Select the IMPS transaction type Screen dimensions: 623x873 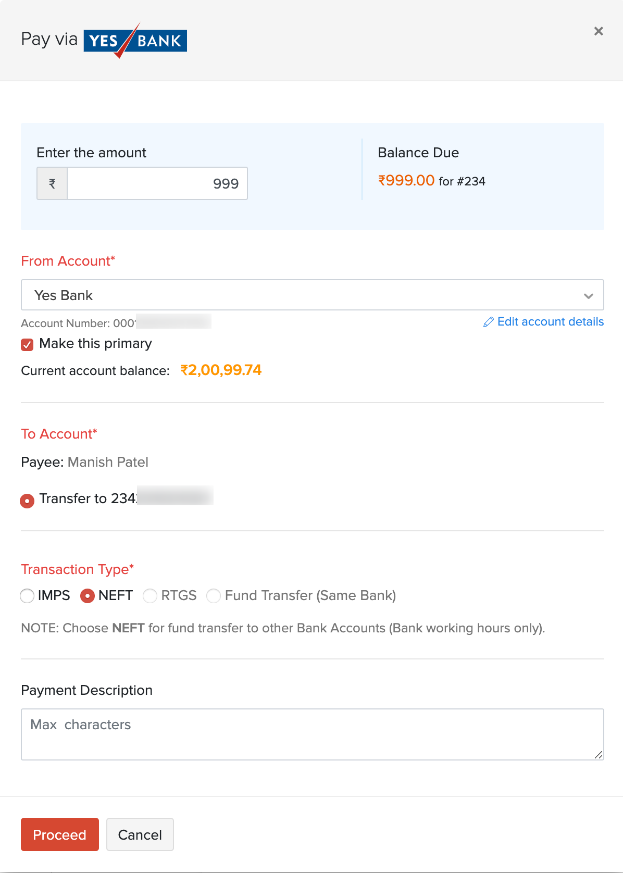[27, 596]
